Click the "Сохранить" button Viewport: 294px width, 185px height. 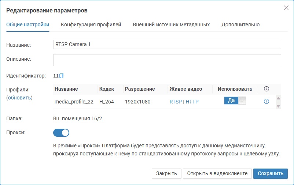[x=270, y=173]
